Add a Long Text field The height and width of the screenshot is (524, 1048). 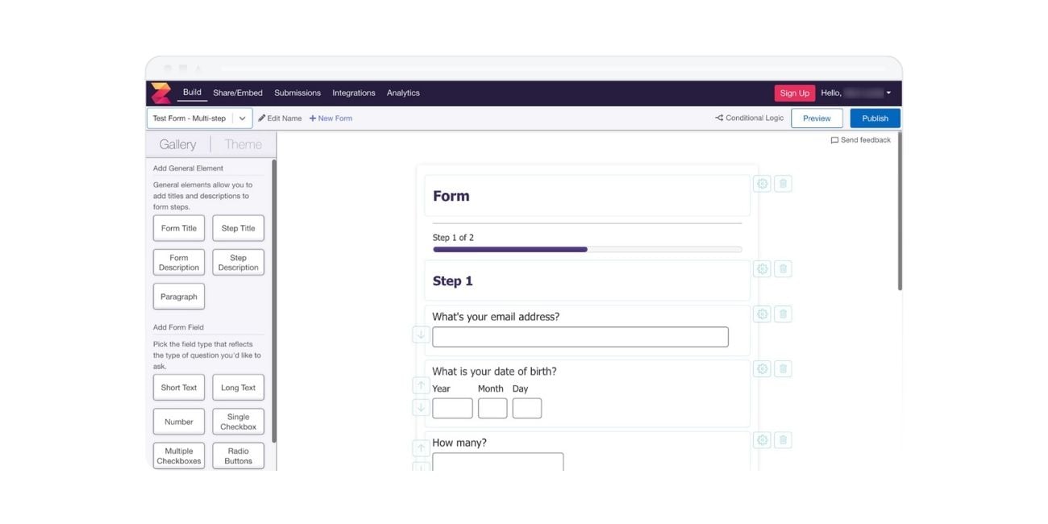tap(238, 388)
